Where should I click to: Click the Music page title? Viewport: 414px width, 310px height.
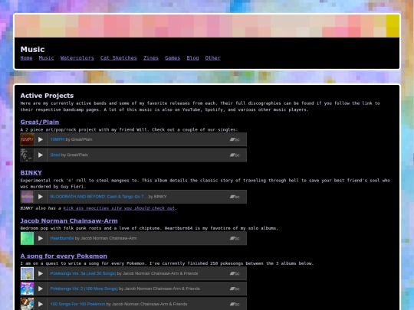pos(32,49)
